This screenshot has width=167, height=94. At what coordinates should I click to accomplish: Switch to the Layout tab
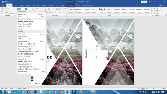[x=28, y=5]
